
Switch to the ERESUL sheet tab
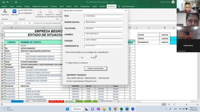[x=79, y=101]
